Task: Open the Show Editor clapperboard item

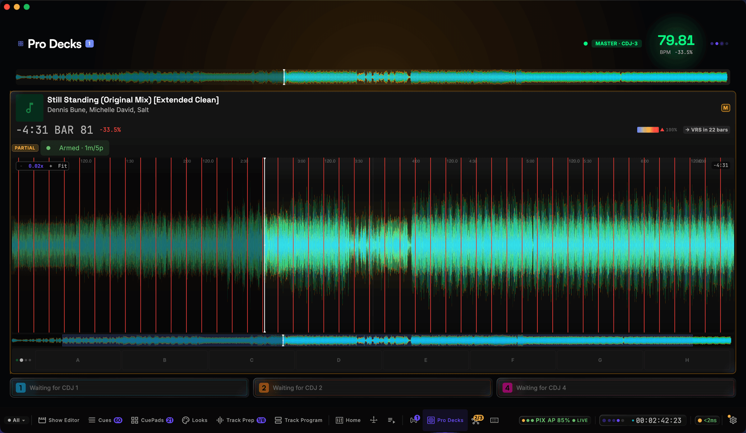Action: pos(59,420)
